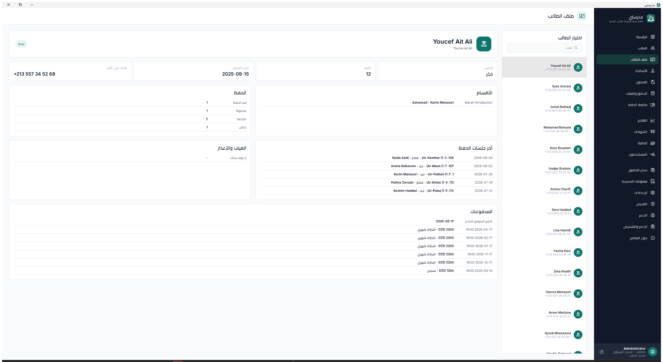
Task: Open سجل التدقيق audit log icon
Action: click(652, 170)
